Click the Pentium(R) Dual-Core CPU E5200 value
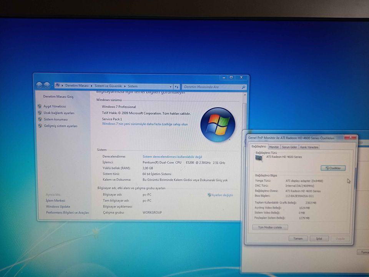This screenshot has height=277, width=369. click(x=184, y=162)
